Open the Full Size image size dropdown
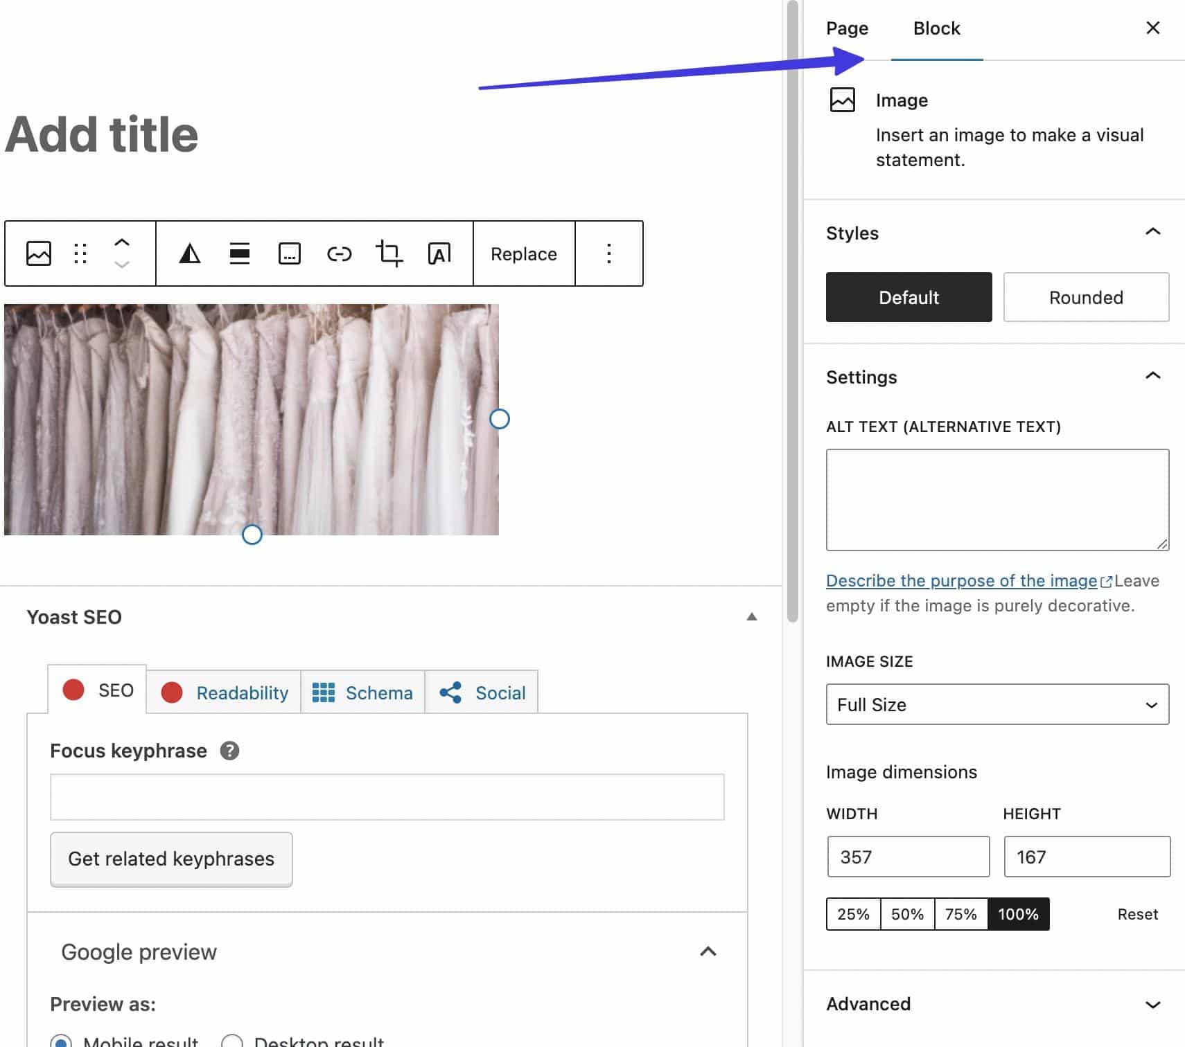 pos(997,704)
